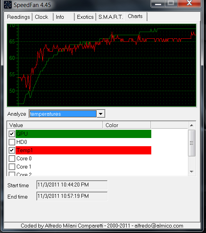This screenshot has width=206, height=233.
Task: Uncheck the GPU checkbox
Action: [x=12, y=134]
